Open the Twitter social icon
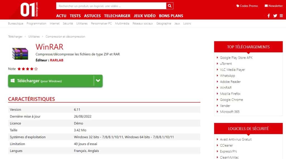The height and width of the screenshot is (159, 286). pos(275,16)
